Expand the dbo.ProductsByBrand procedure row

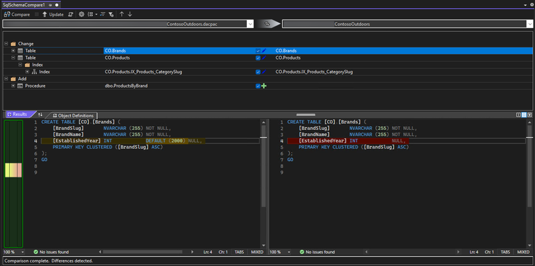click(13, 86)
